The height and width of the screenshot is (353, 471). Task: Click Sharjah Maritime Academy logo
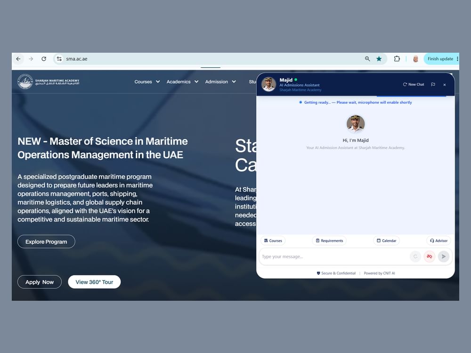(49, 81)
